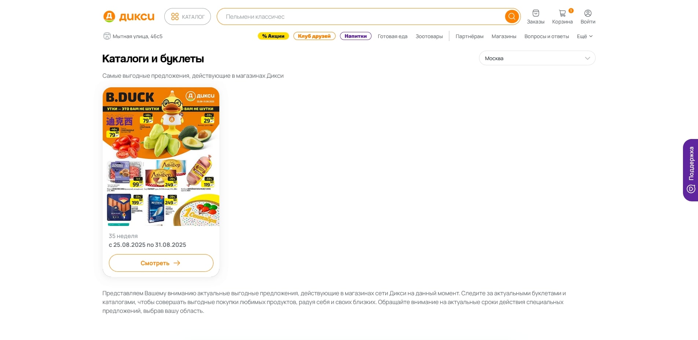Open the Корзина cart icon
The image size is (698, 340).
pos(562,13)
